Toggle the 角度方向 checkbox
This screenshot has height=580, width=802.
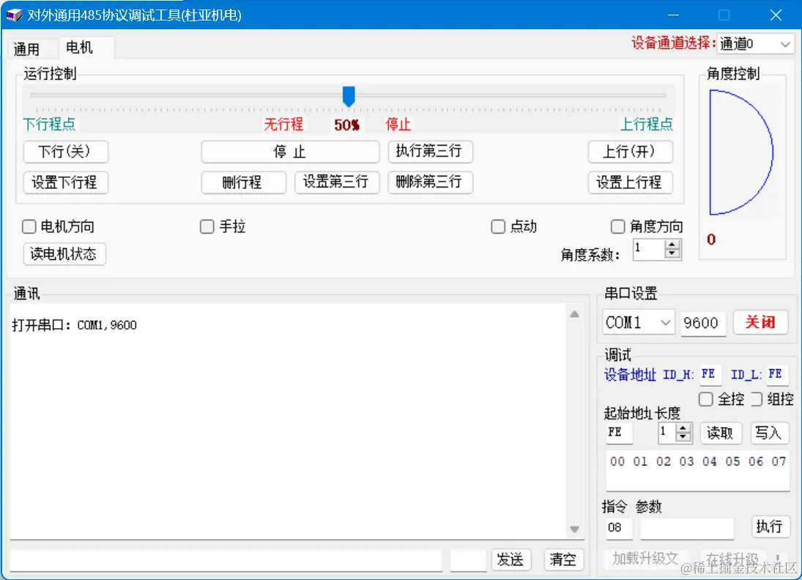(617, 226)
